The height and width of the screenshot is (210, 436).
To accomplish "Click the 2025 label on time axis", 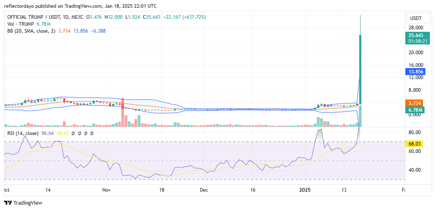I will [x=305, y=190].
